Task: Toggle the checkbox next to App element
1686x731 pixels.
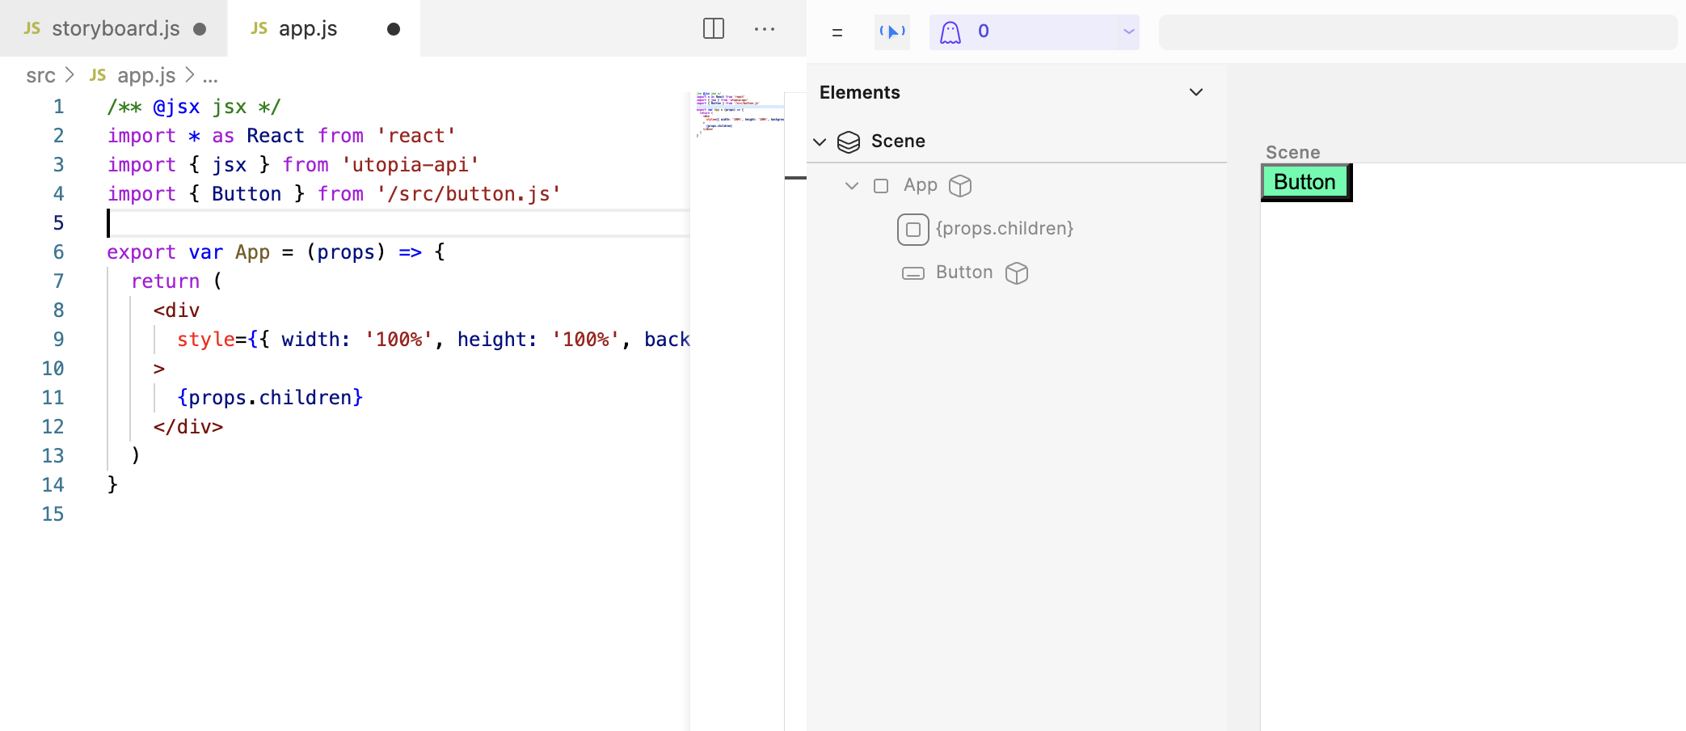Action: tap(879, 185)
